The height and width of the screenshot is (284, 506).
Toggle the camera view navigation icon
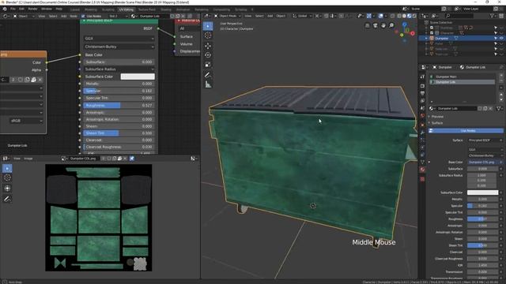[x=376, y=25]
